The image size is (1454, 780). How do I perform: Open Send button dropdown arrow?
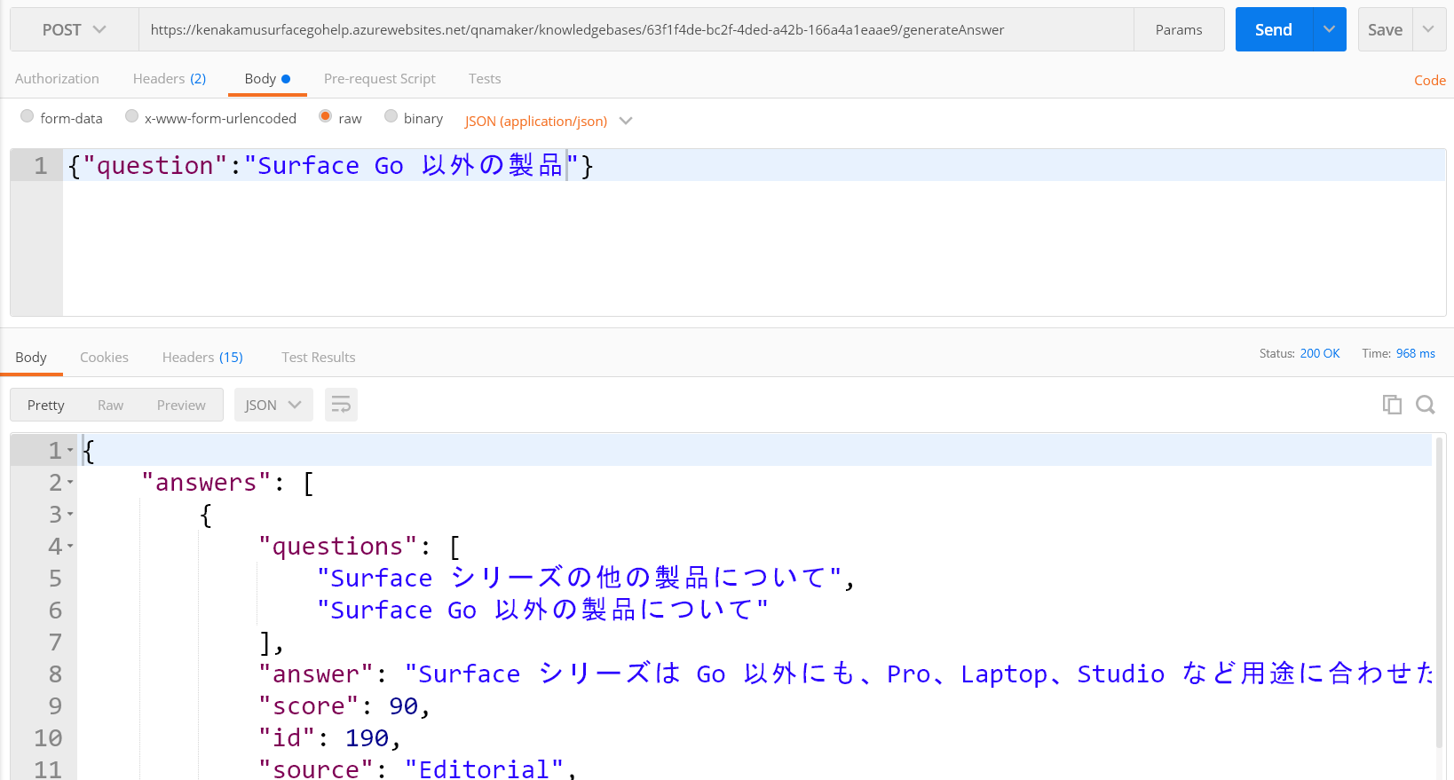coord(1329,29)
